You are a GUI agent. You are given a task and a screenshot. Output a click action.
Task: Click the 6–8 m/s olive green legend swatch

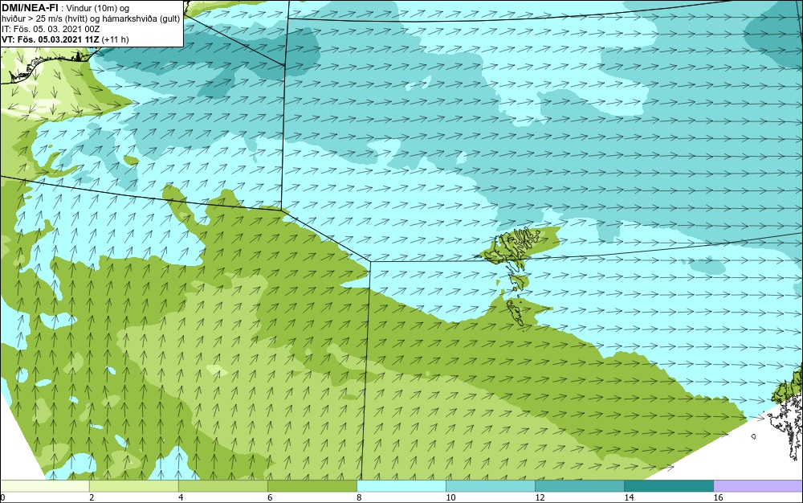click(312, 485)
